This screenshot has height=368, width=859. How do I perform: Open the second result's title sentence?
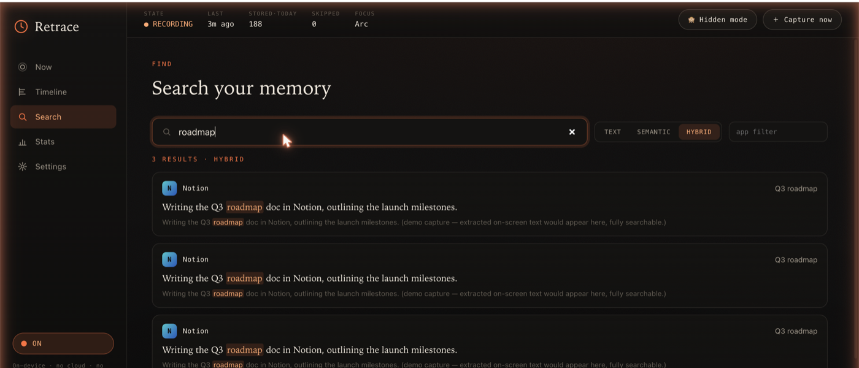(310, 278)
